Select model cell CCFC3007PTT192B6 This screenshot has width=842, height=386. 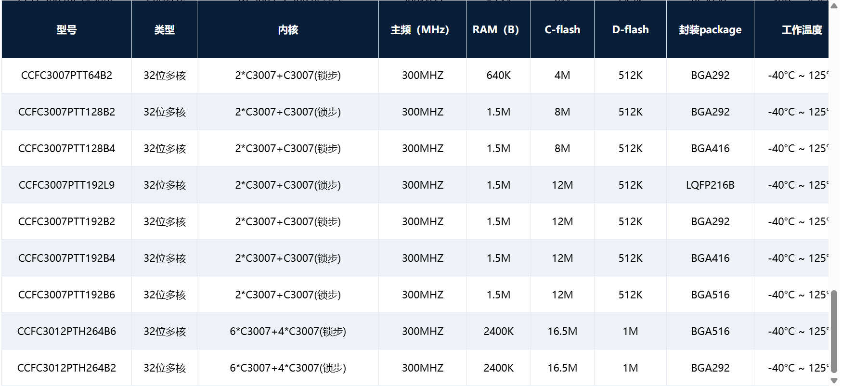pos(66,295)
